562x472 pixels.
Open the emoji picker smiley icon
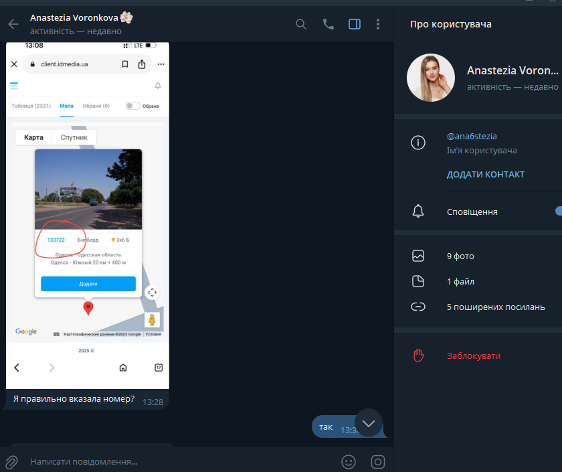(349, 462)
